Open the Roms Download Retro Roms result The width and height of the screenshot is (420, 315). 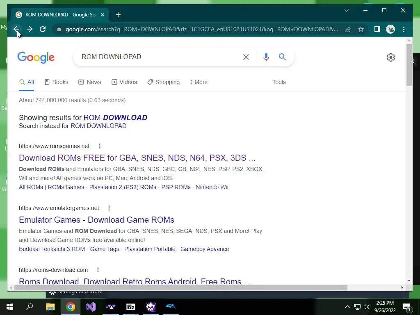(x=135, y=281)
